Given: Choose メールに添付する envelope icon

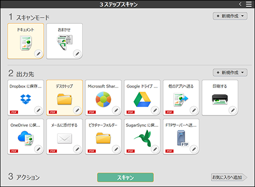Looking at the screenshot, I should (64, 138).
